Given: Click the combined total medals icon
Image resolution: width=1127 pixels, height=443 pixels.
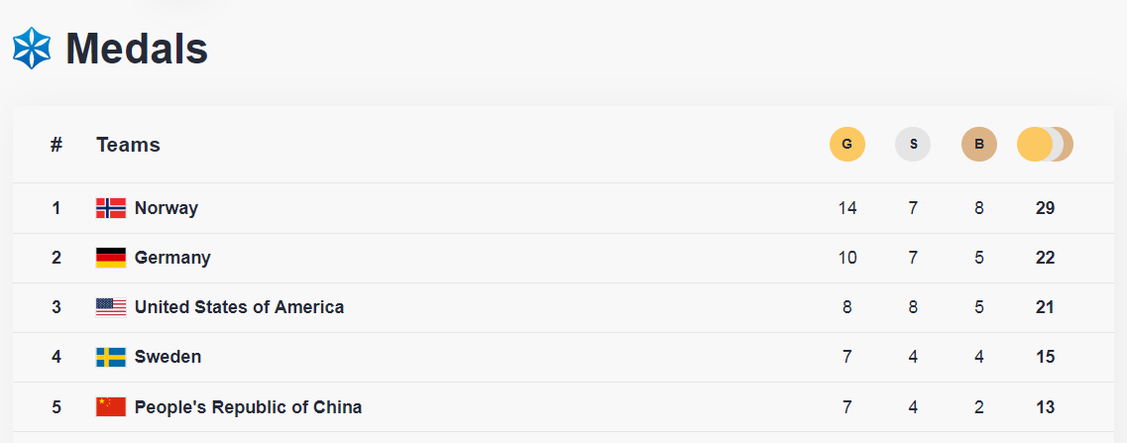Looking at the screenshot, I should tap(1045, 145).
